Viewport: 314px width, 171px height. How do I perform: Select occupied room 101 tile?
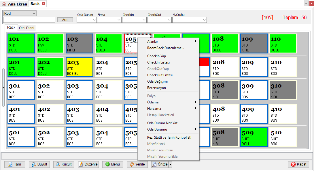click(21, 44)
